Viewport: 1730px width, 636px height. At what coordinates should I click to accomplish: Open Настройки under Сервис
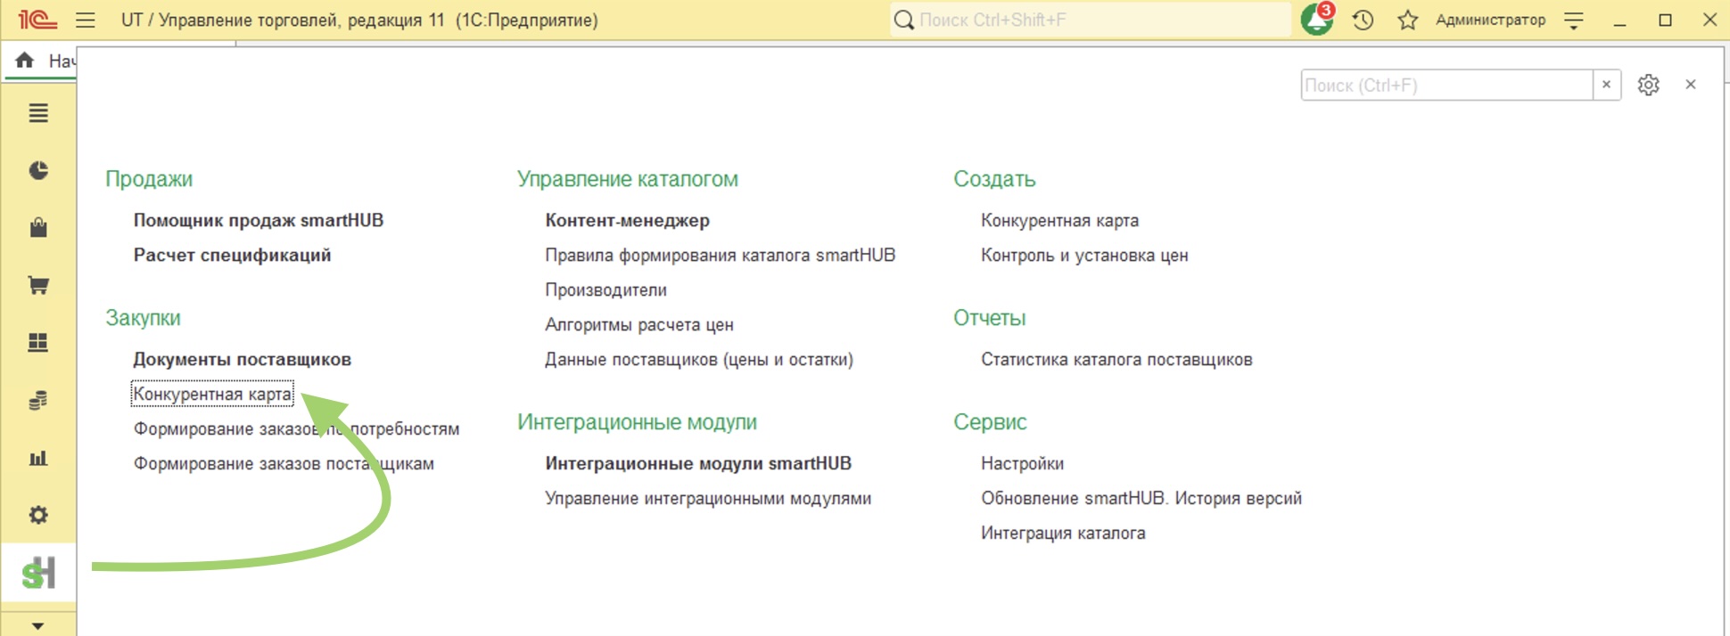point(1022,463)
